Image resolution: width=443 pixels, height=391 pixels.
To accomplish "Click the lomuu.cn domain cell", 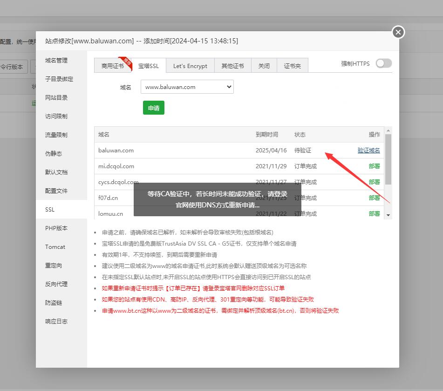I will [110, 214].
